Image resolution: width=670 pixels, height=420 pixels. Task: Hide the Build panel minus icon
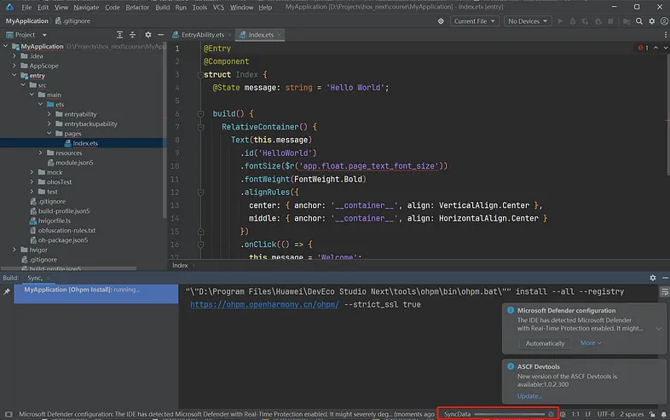[665, 278]
